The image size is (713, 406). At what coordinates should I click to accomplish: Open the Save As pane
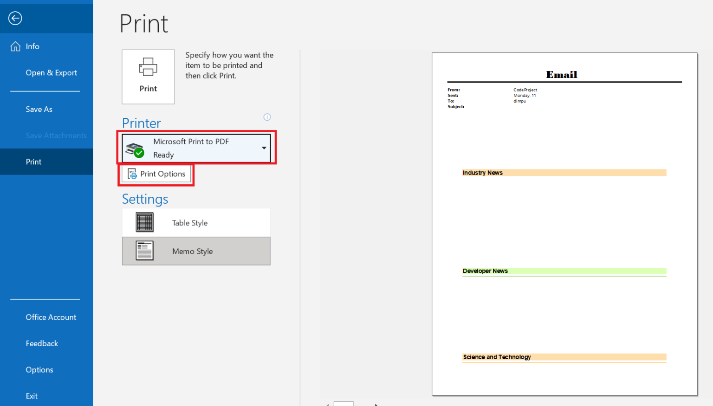[39, 109]
